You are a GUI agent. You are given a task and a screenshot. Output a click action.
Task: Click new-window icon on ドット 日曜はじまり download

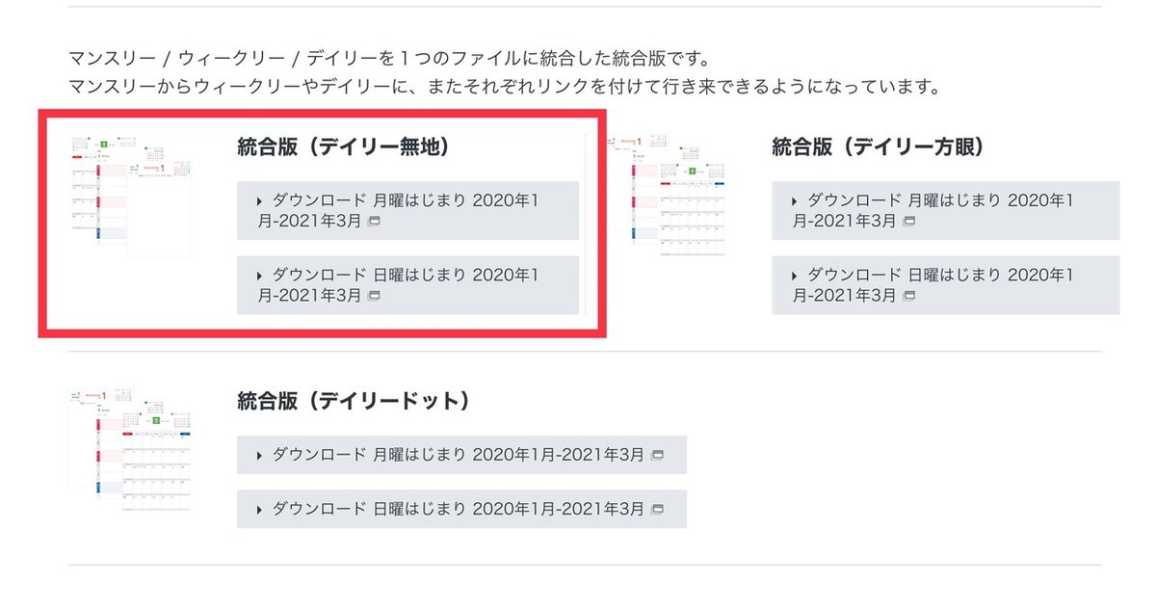658,508
